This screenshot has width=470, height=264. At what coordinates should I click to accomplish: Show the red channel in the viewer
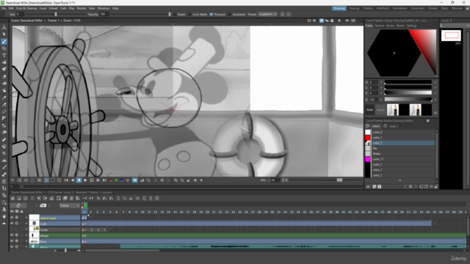tap(111, 180)
